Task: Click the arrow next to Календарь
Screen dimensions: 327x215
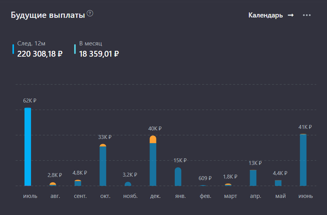Action: [x=291, y=15]
